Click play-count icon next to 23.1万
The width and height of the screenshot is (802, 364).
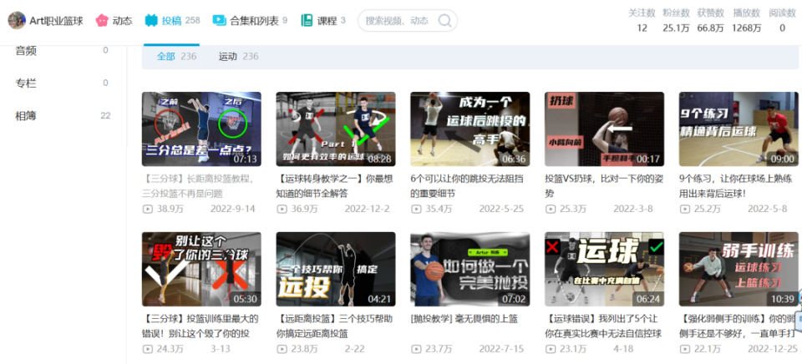[x=551, y=349]
